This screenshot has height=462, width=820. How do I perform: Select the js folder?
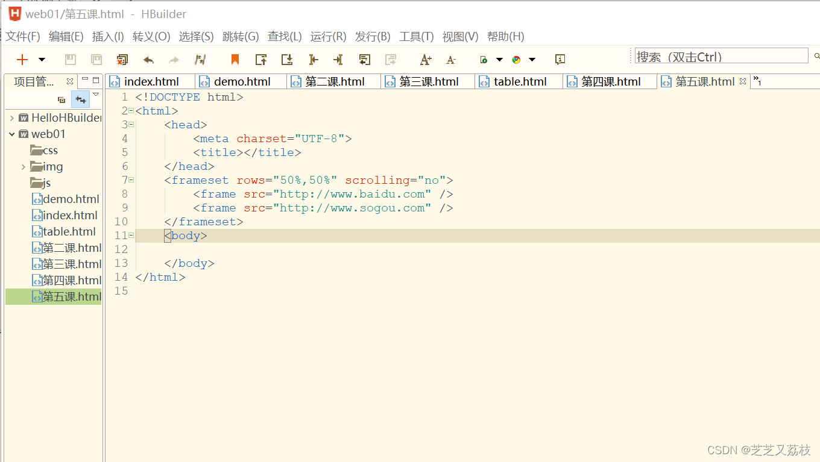click(x=41, y=183)
